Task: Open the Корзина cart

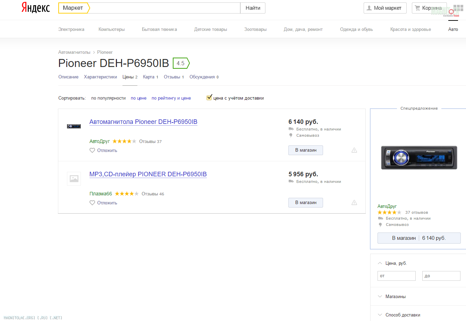Action: [429, 8]
